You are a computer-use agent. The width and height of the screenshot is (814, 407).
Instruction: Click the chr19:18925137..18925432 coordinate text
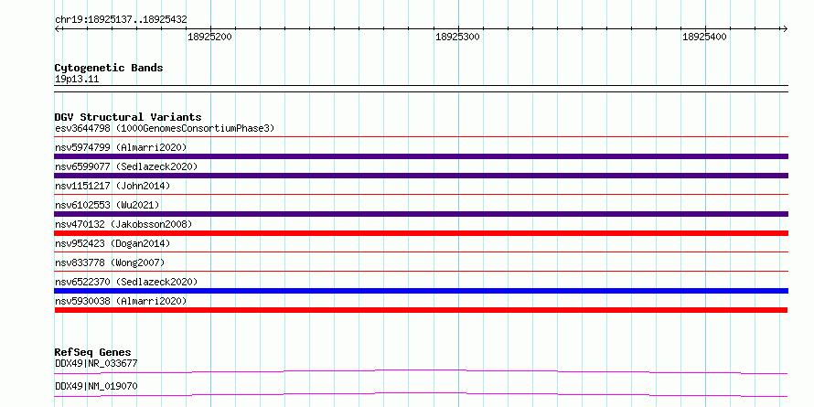click(x=121, y=20)
